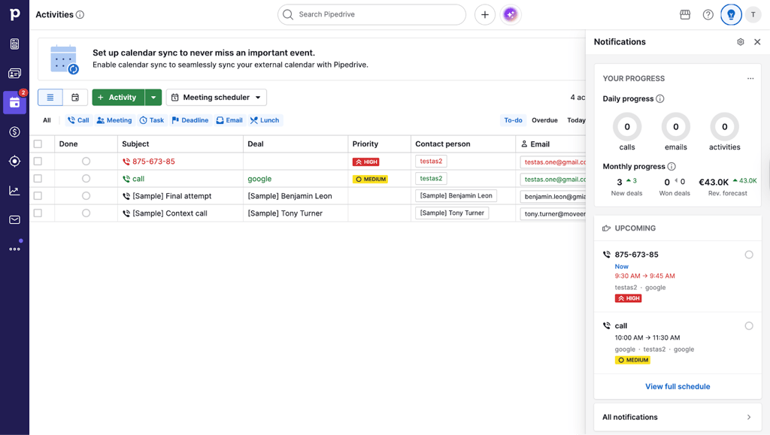Viewport: 770px width, 435px height.
Task: Select all activities header checkbox
Action: tap(38, 143)
